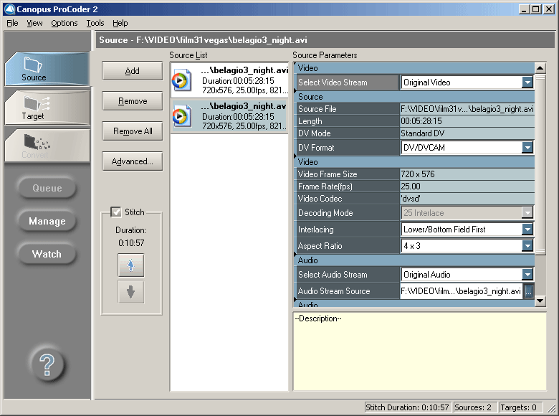Click the Source File path value
Screen dimensions: 559x416
[467, 109]
